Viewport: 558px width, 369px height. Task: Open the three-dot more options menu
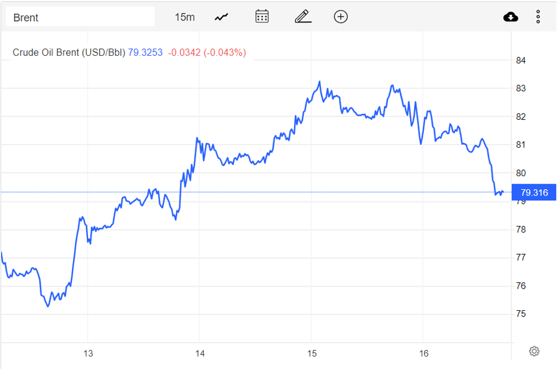(x=538, y=17)
